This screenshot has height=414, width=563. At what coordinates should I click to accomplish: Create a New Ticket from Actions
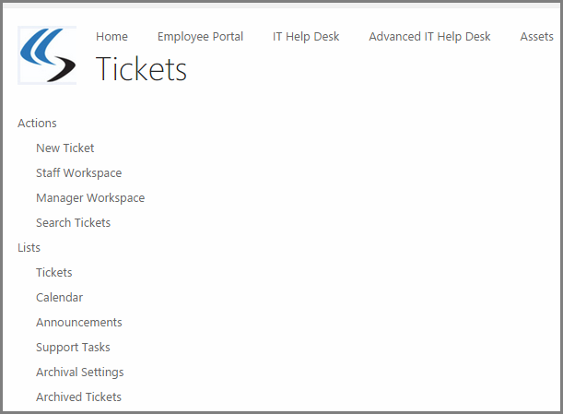[65, 148]
